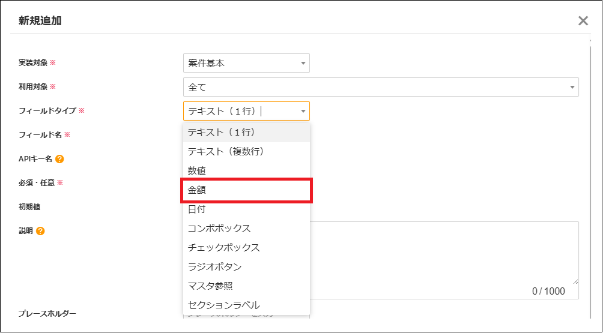Select 数値 field type
603x333 pixels.
[246, 170]
